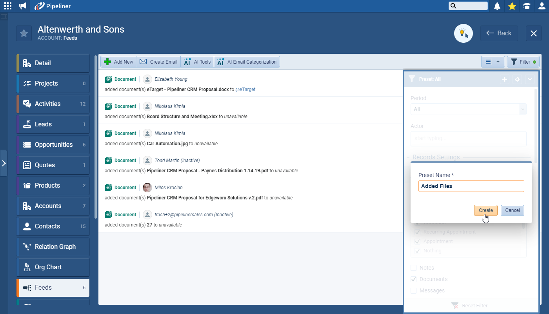Expand the list view options dropdown
This screenshot has width=549, height=314.
(493, 62)
